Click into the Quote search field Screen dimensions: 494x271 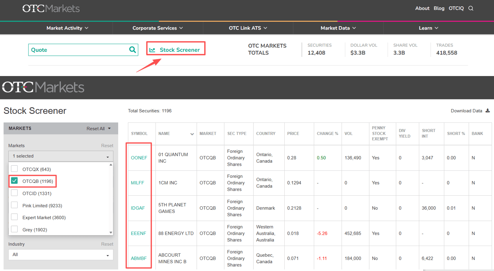click(78, 50)
